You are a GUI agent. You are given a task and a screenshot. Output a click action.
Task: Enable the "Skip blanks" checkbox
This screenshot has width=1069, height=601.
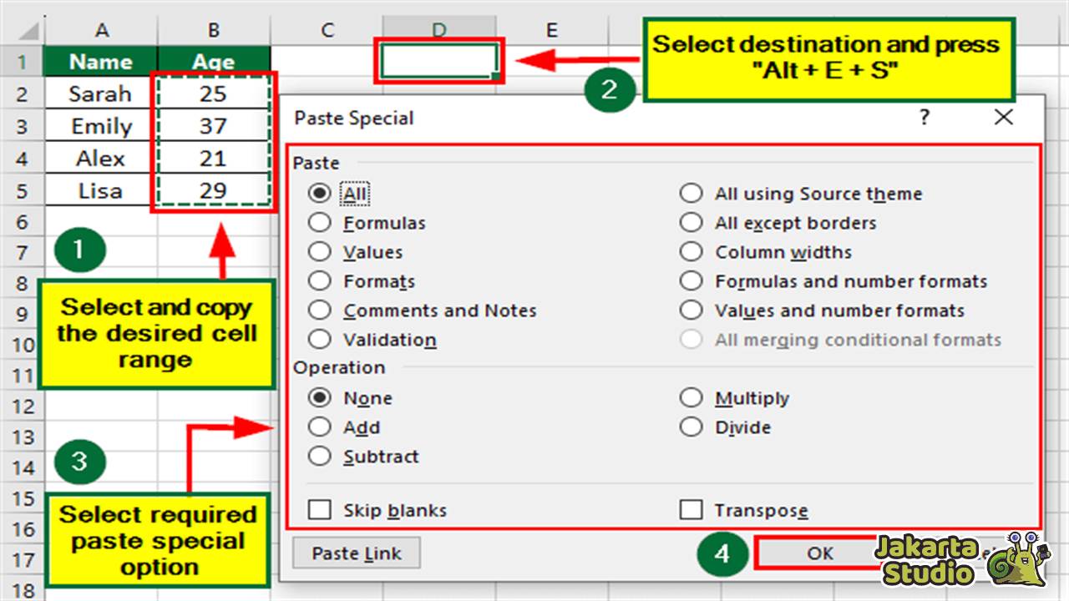320,509
